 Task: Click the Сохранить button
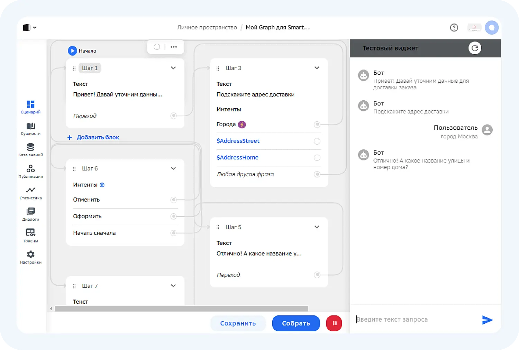point(238,323)
